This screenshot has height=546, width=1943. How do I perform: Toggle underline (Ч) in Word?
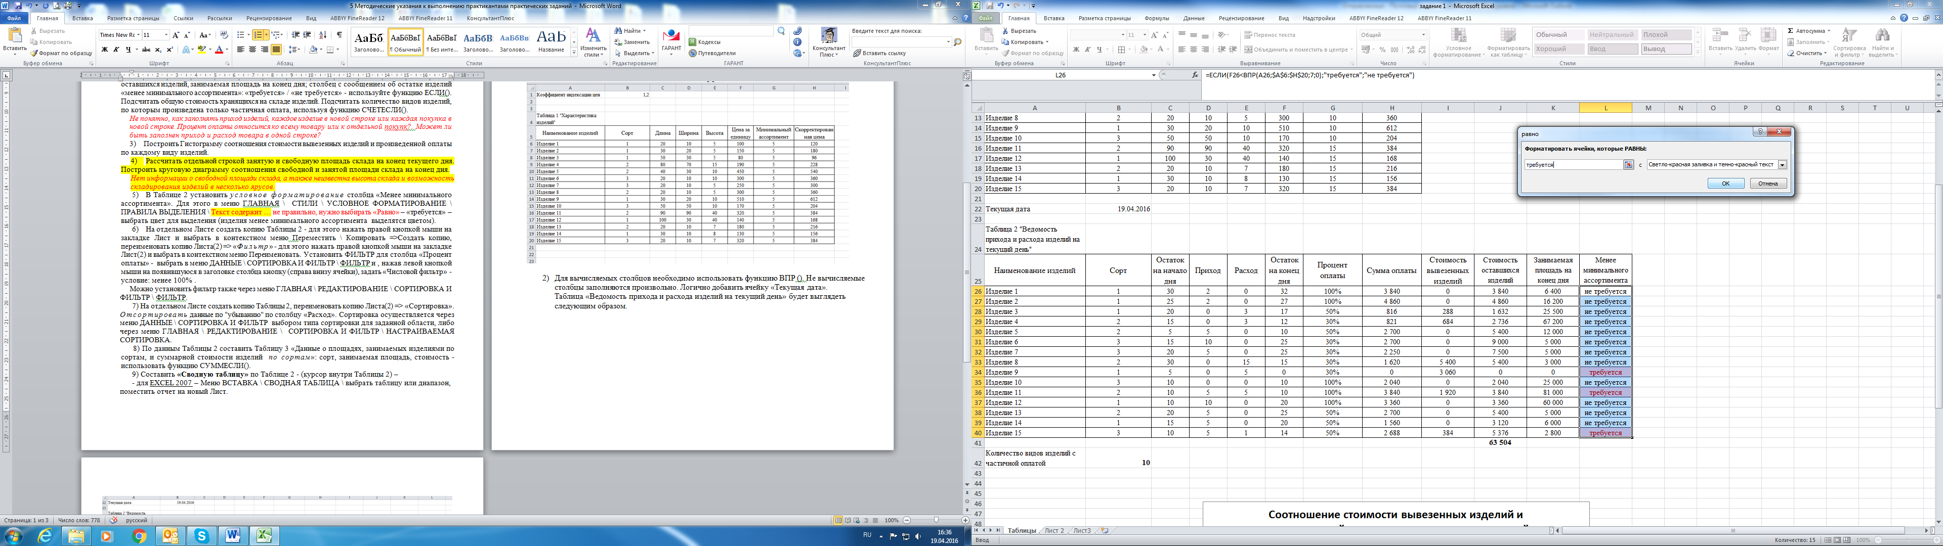(x=128, y=50)
